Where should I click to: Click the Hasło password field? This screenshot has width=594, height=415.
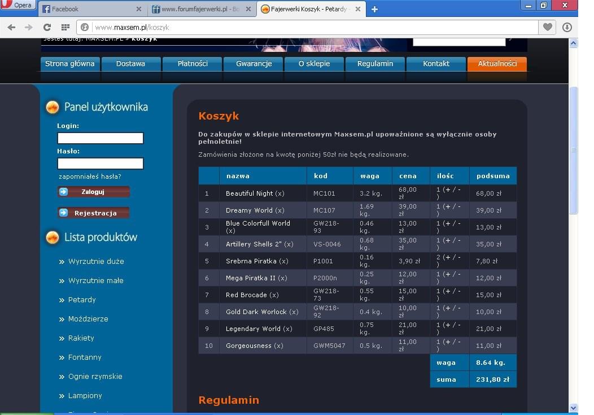pyautogui.click(x=101, y=164)
